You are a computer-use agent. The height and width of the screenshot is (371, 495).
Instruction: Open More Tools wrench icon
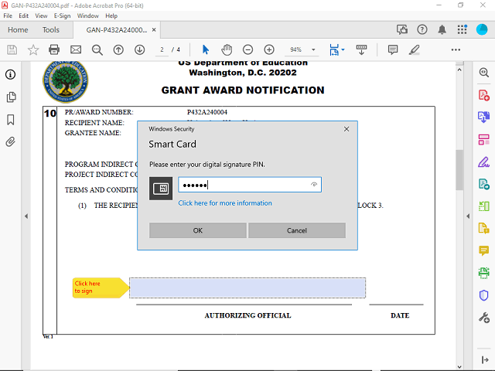tap(483, 318)
